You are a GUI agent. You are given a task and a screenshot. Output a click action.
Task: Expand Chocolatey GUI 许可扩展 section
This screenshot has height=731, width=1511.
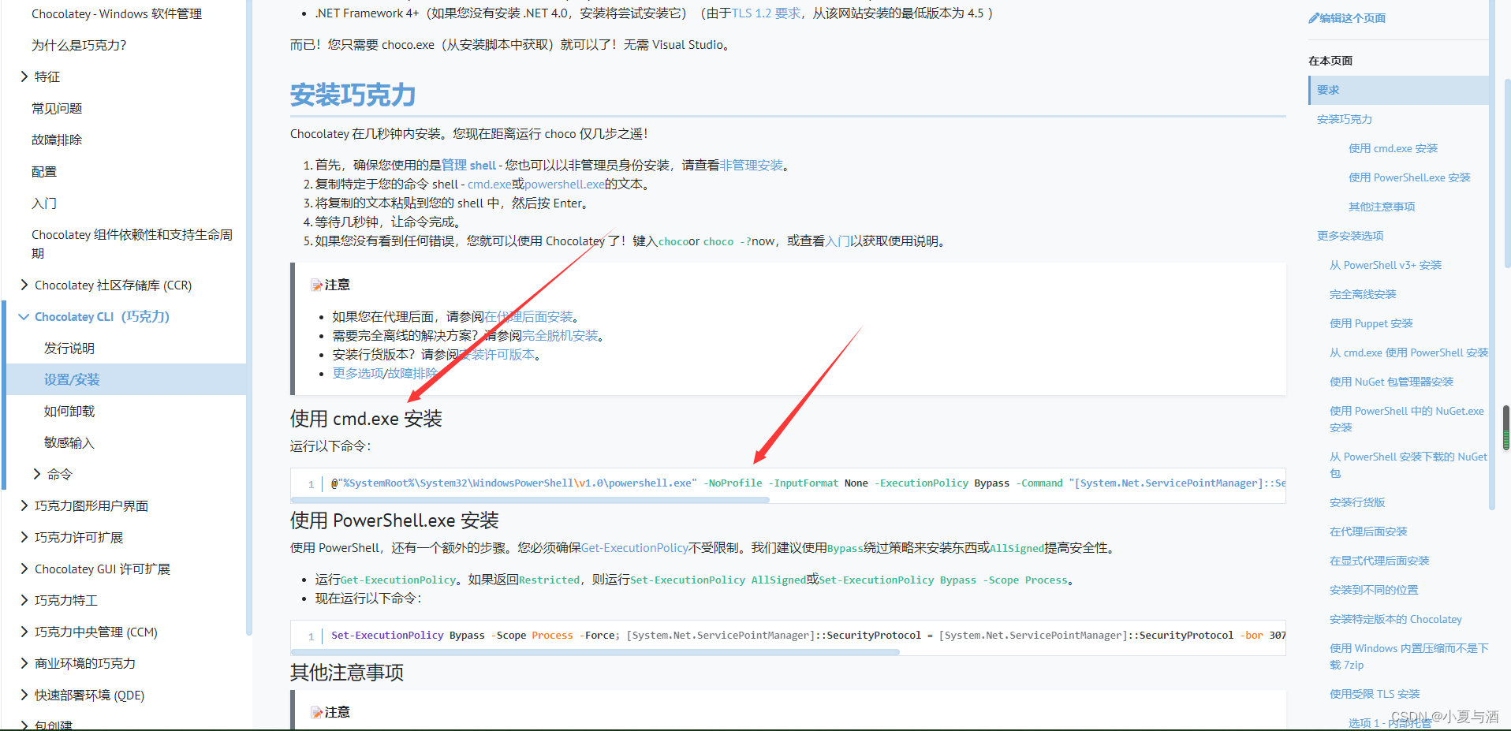tap(24, 569)
